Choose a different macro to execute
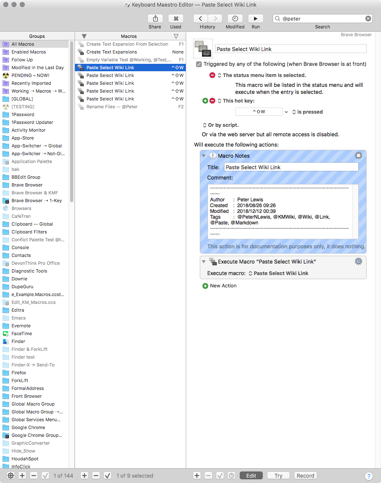Screen dimensions: 381x483 tap(278, 273)
